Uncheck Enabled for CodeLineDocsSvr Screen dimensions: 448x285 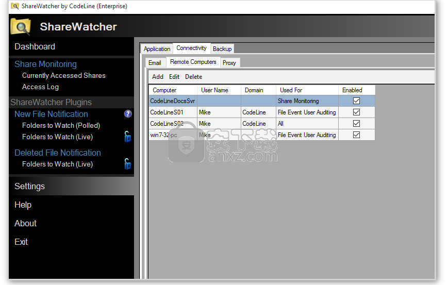356,101
